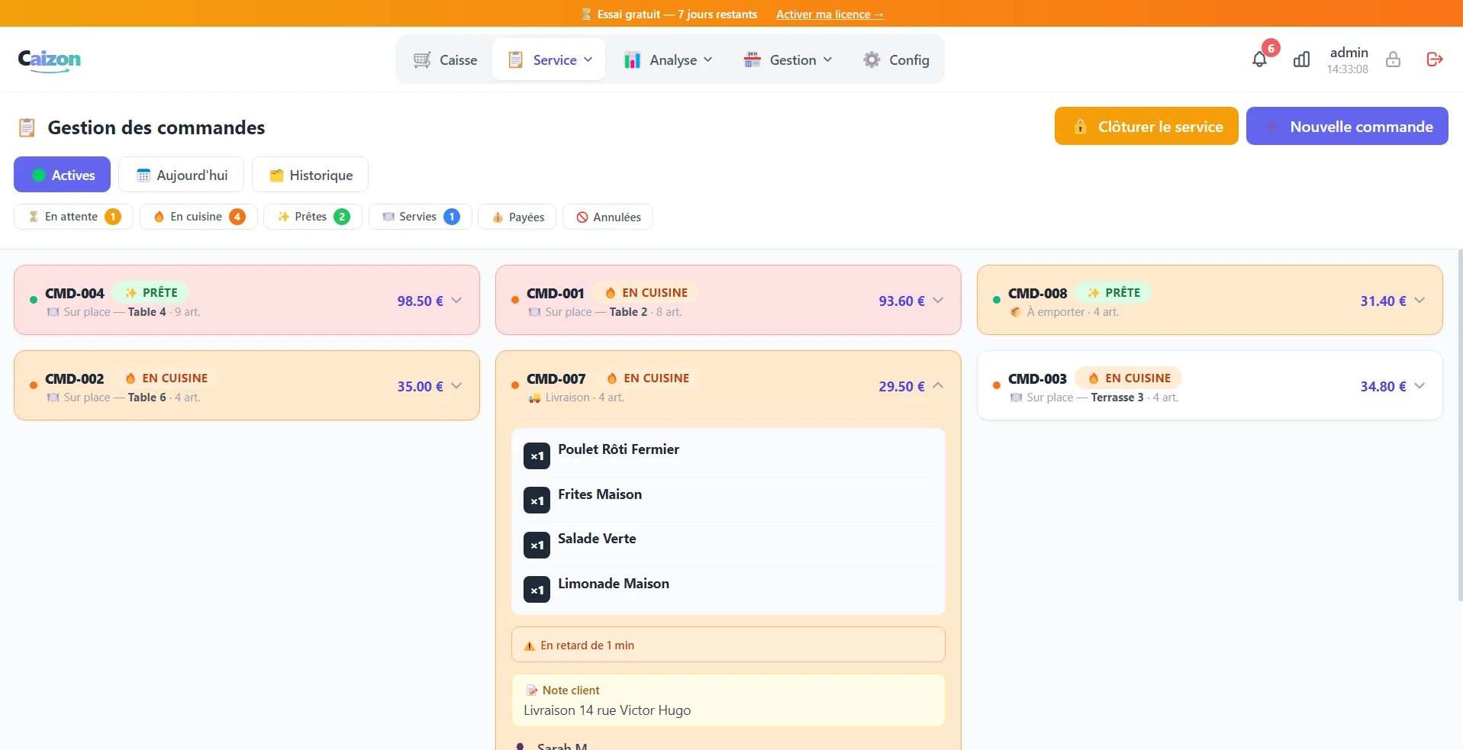Click the Config gear icon
Image resolution: width=1463 pixels, height=750 pixels.
click(x=872, y=60)
